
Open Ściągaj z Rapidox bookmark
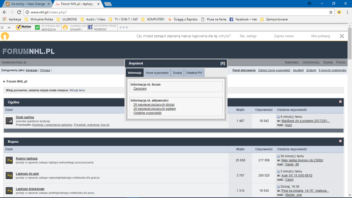[x=183, y=19]
